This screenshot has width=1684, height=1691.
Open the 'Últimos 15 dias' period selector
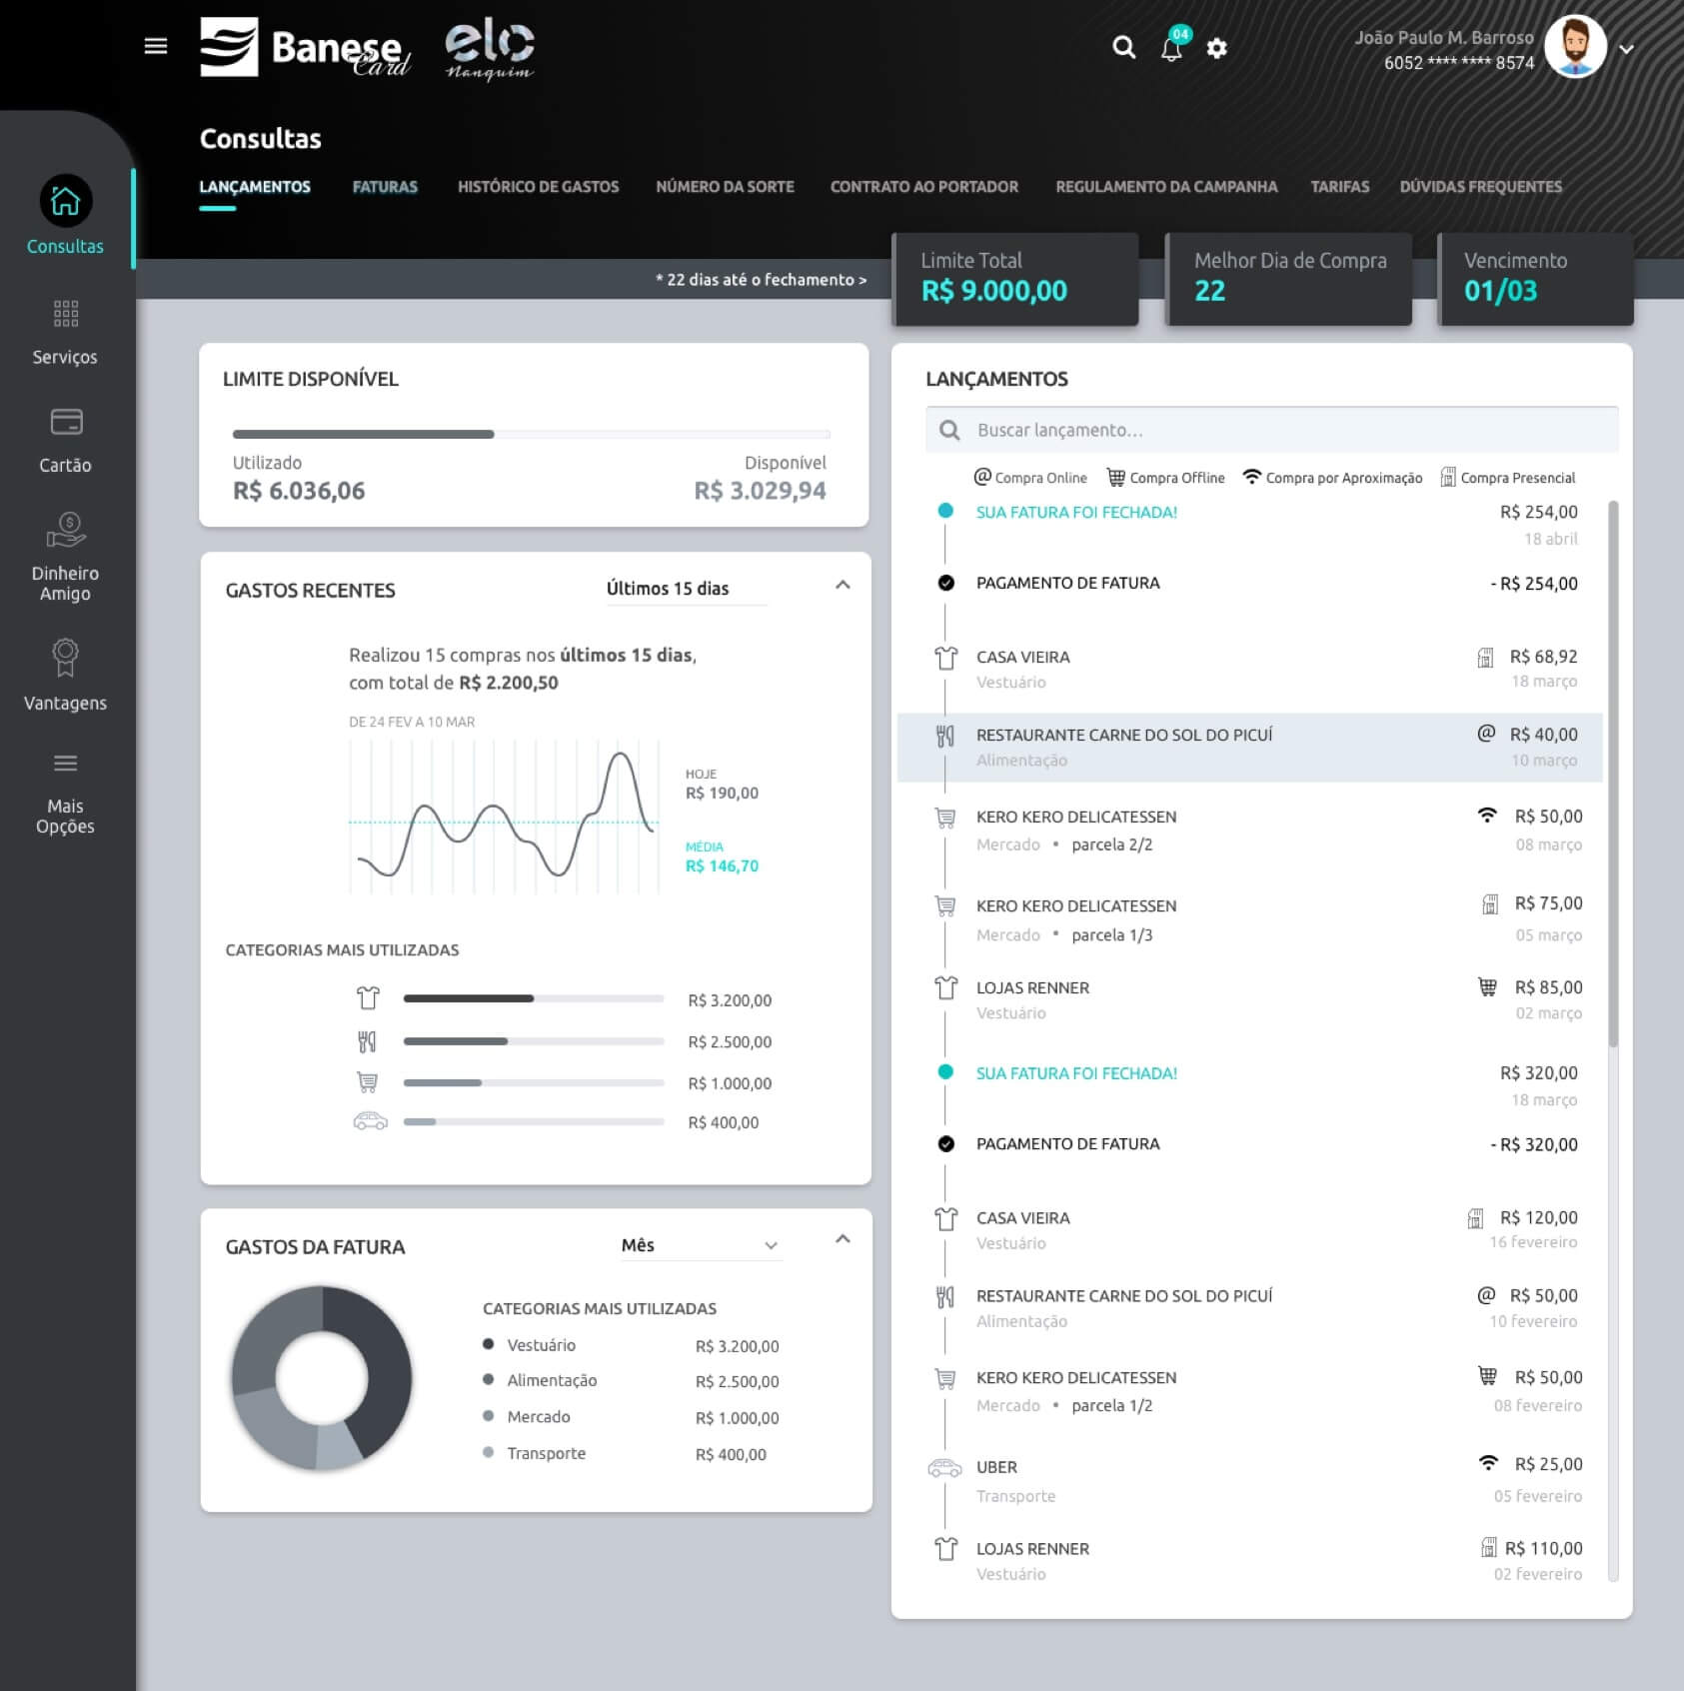click(686, 589)
